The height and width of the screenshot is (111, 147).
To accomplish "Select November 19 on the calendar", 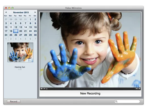I will point(16,31).
